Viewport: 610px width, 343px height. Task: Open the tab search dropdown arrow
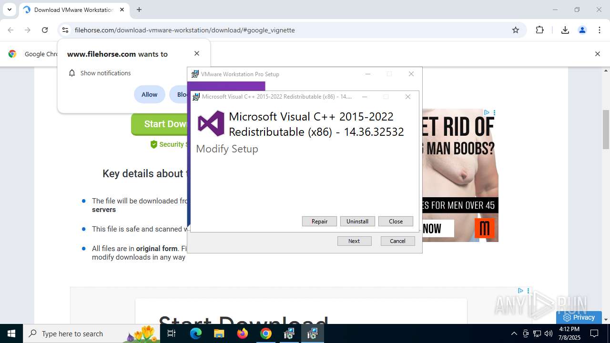9,10
